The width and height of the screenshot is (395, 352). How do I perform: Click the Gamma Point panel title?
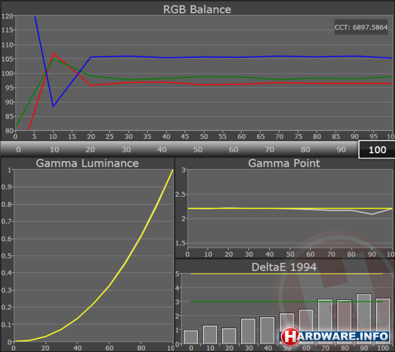pos(284,163)
